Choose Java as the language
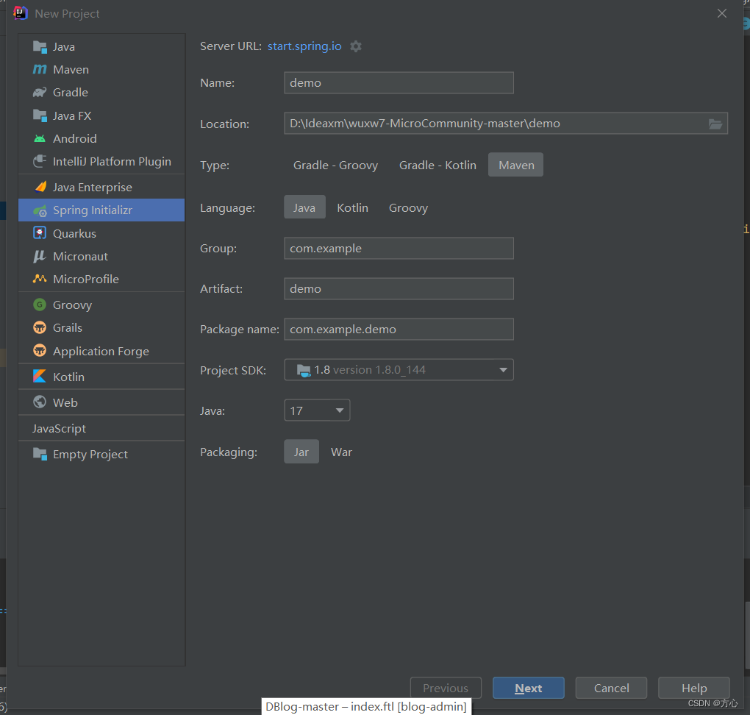Screen dimensions: 750x715 tap(304, 207)
